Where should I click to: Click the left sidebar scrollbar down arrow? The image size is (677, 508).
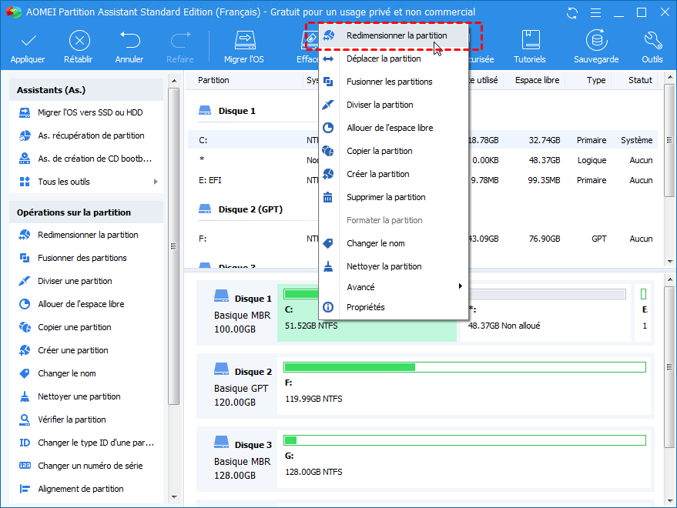click(x=174, y=497)
